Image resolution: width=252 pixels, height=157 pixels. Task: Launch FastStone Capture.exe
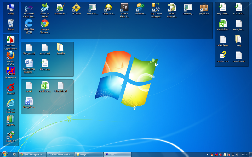[x=11, y=43]
